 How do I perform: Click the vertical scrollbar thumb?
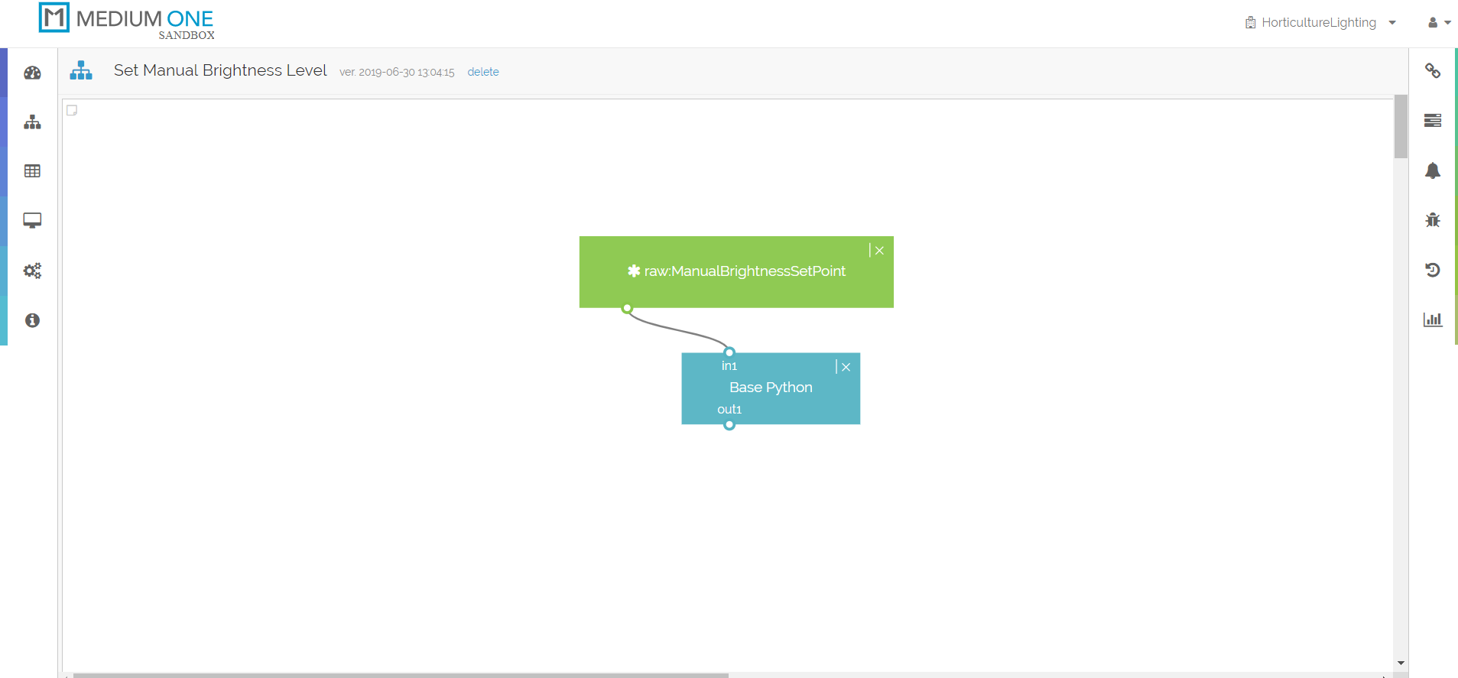(1400, 126)
